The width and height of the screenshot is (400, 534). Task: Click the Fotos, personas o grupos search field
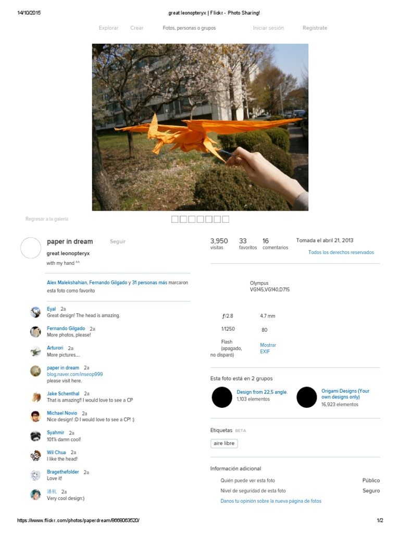189,28
